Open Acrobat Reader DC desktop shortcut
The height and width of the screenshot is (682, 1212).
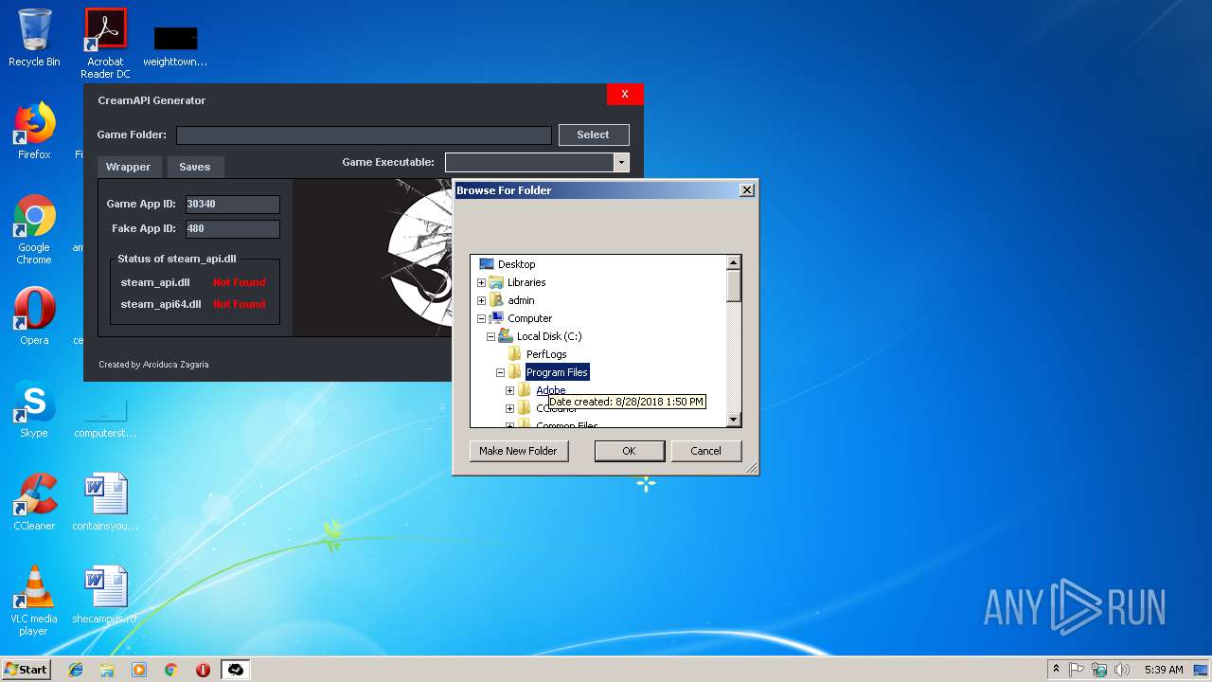(x=105, y=43)
